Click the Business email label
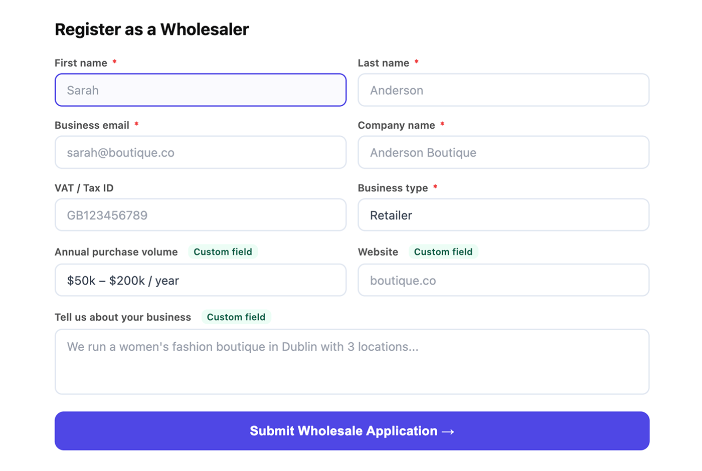Screen dimensions: 702x471 [x=92, y=125]
